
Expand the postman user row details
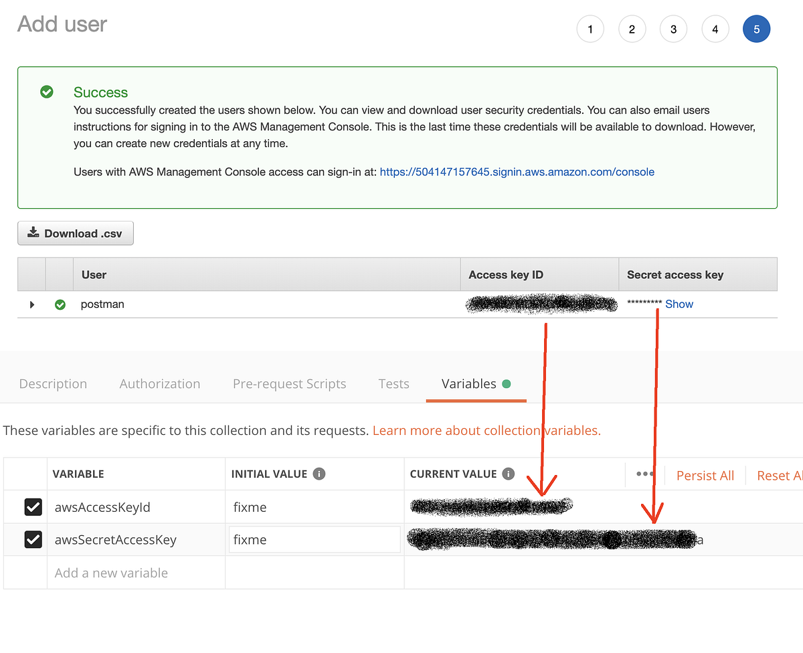[x=31, y=304]
